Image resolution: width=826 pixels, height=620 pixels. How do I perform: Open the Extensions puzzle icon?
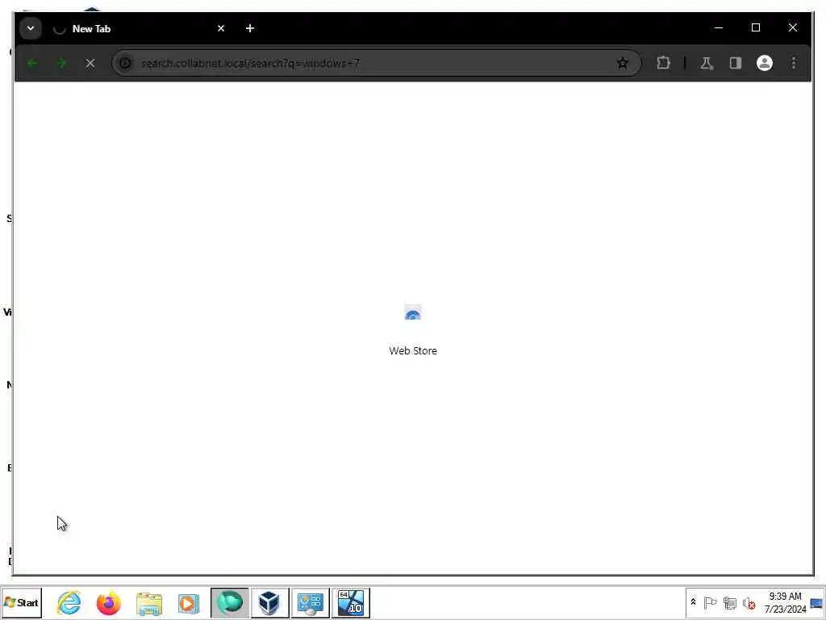pos(663,63)
